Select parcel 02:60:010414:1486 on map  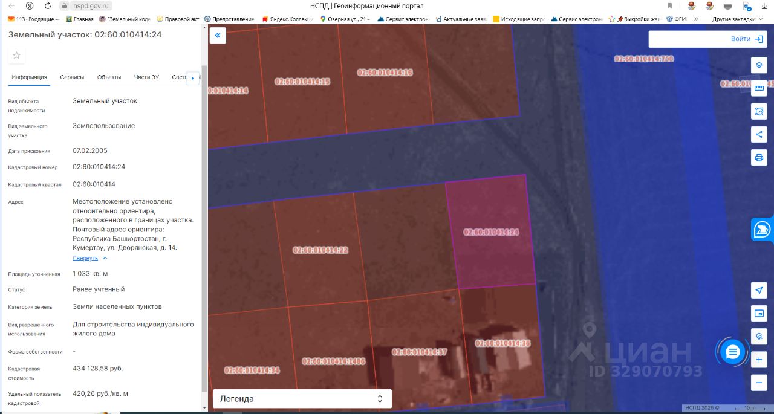pyautogui.click(x=334, y=361)
